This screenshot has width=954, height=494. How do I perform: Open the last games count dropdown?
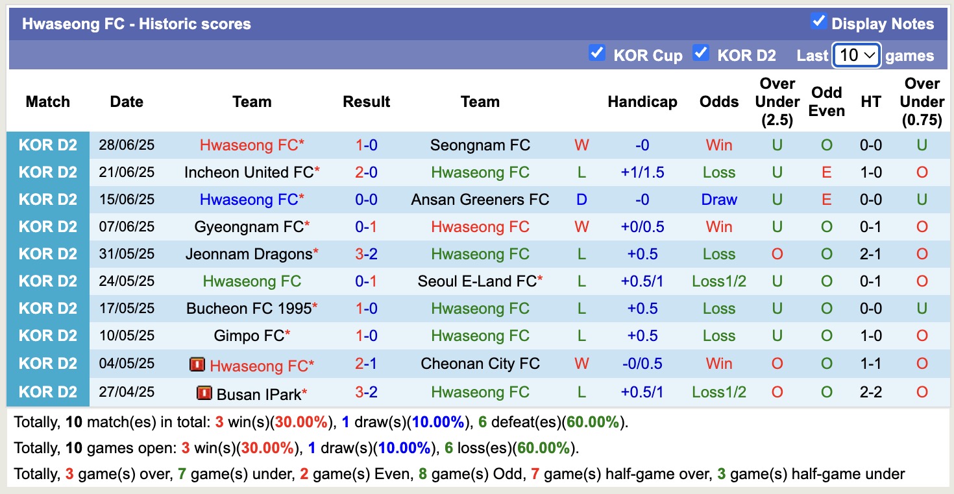tap(855, 56)
